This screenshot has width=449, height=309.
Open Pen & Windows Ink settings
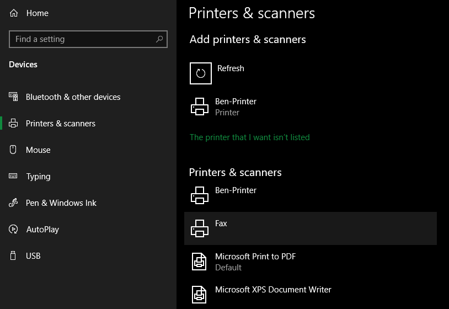point(61,203)
